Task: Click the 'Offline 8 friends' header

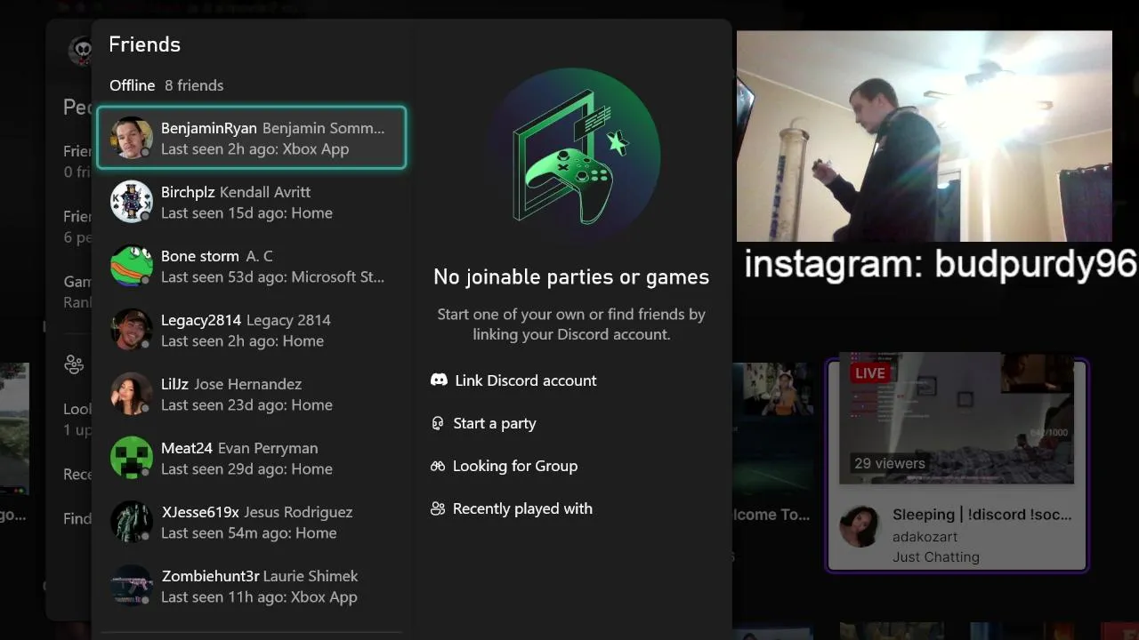Action: (166, 85)
